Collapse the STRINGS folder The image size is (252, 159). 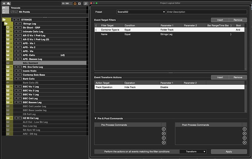click(4, 20)
